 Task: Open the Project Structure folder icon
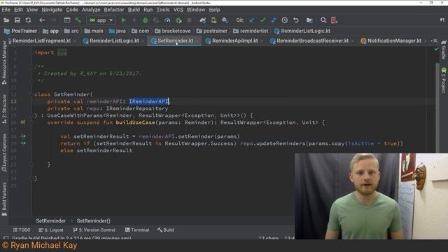coord(309,20)
